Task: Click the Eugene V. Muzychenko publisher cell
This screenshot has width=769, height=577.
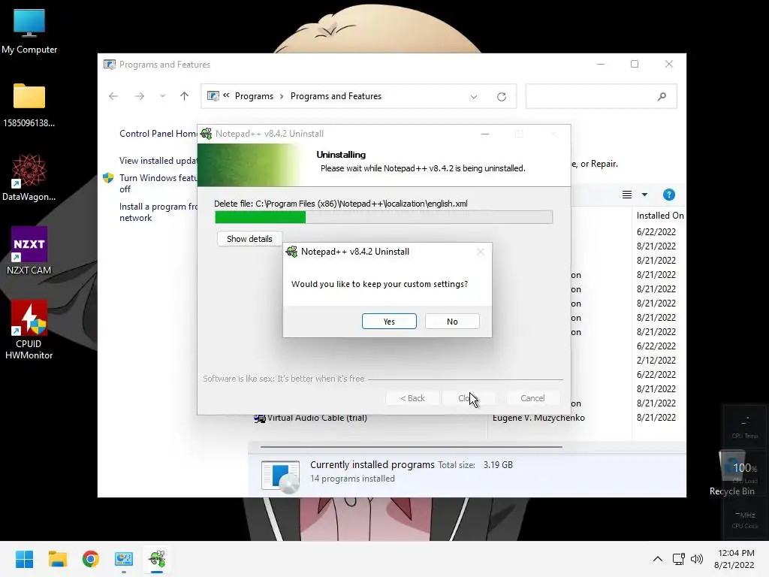Action: tap(538, 418)
